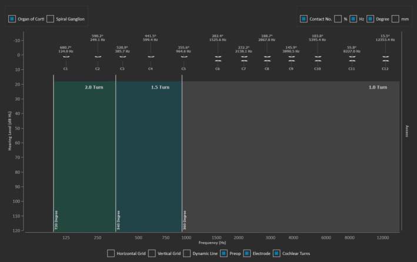The width and height of the screenshot is (417, 262).
Task: Click the 1.5 Turn region label
Action: pos(160,87)
